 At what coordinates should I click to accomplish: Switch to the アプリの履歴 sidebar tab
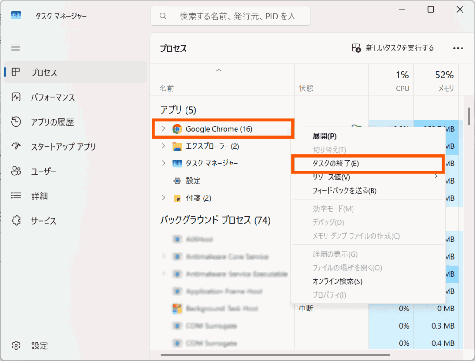point(75,121)
